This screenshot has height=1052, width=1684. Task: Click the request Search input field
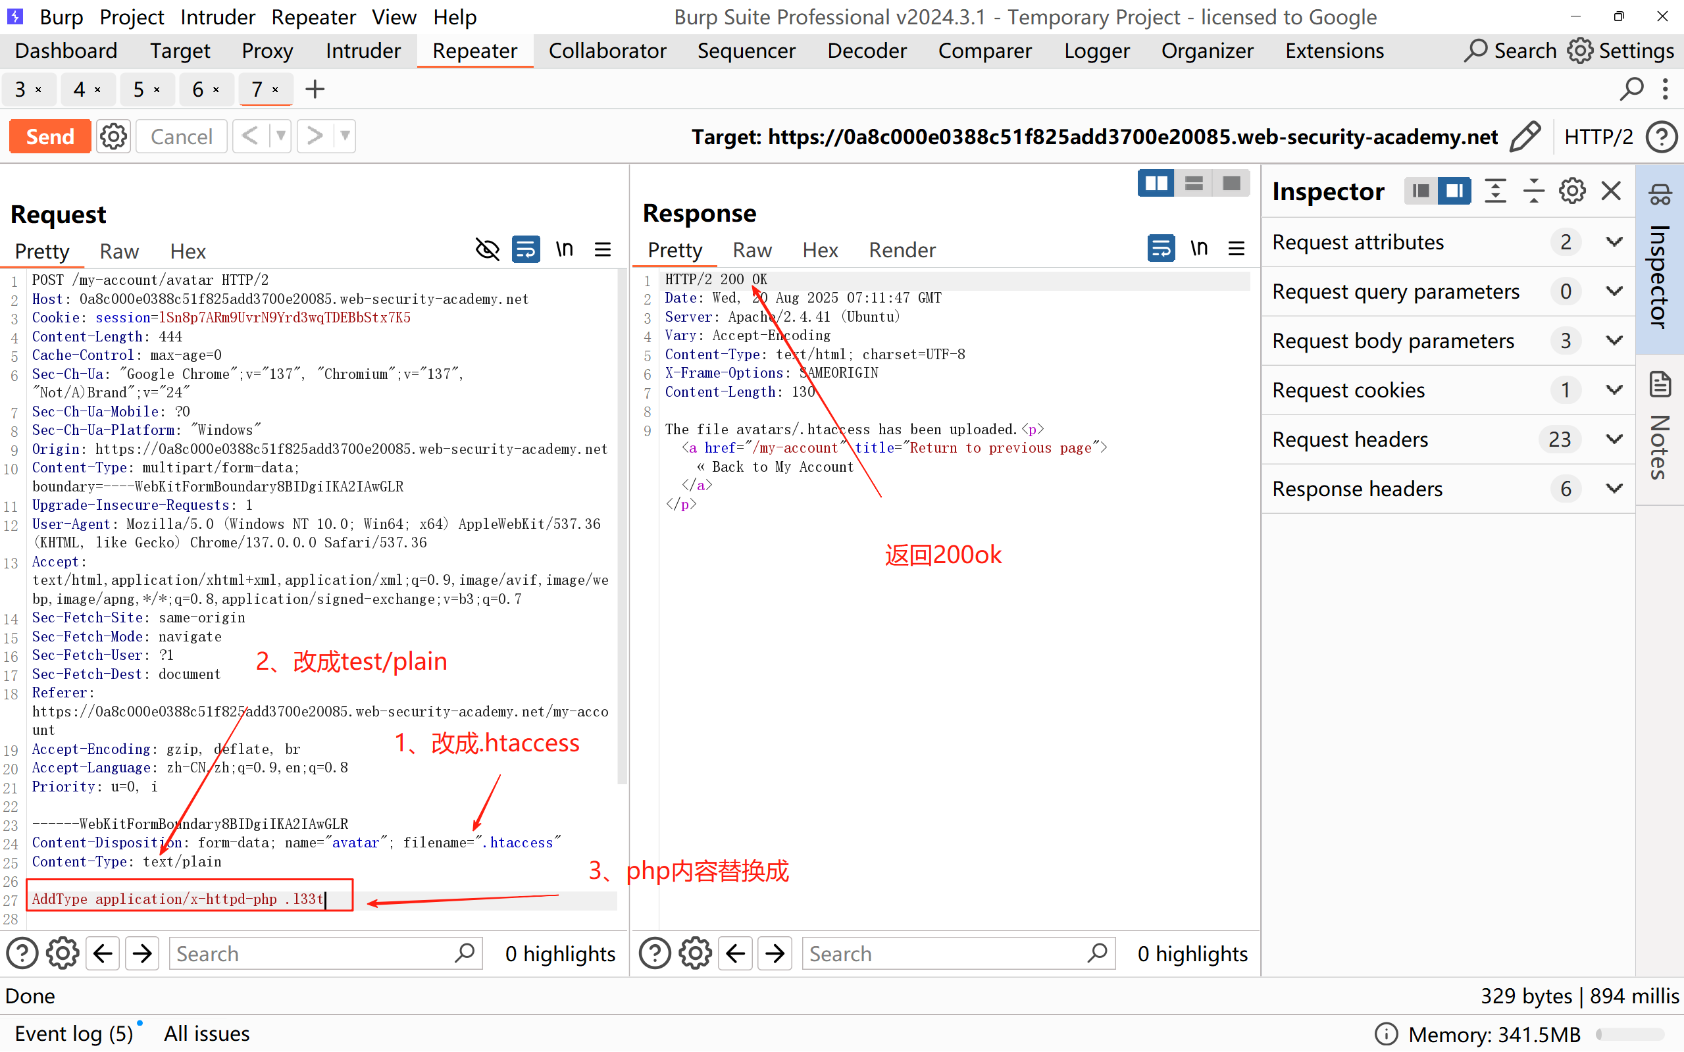point(313,953)
